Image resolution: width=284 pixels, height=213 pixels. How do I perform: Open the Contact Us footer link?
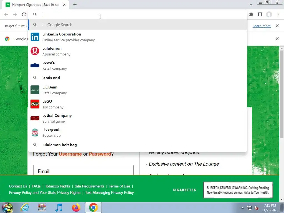[18, 186]
